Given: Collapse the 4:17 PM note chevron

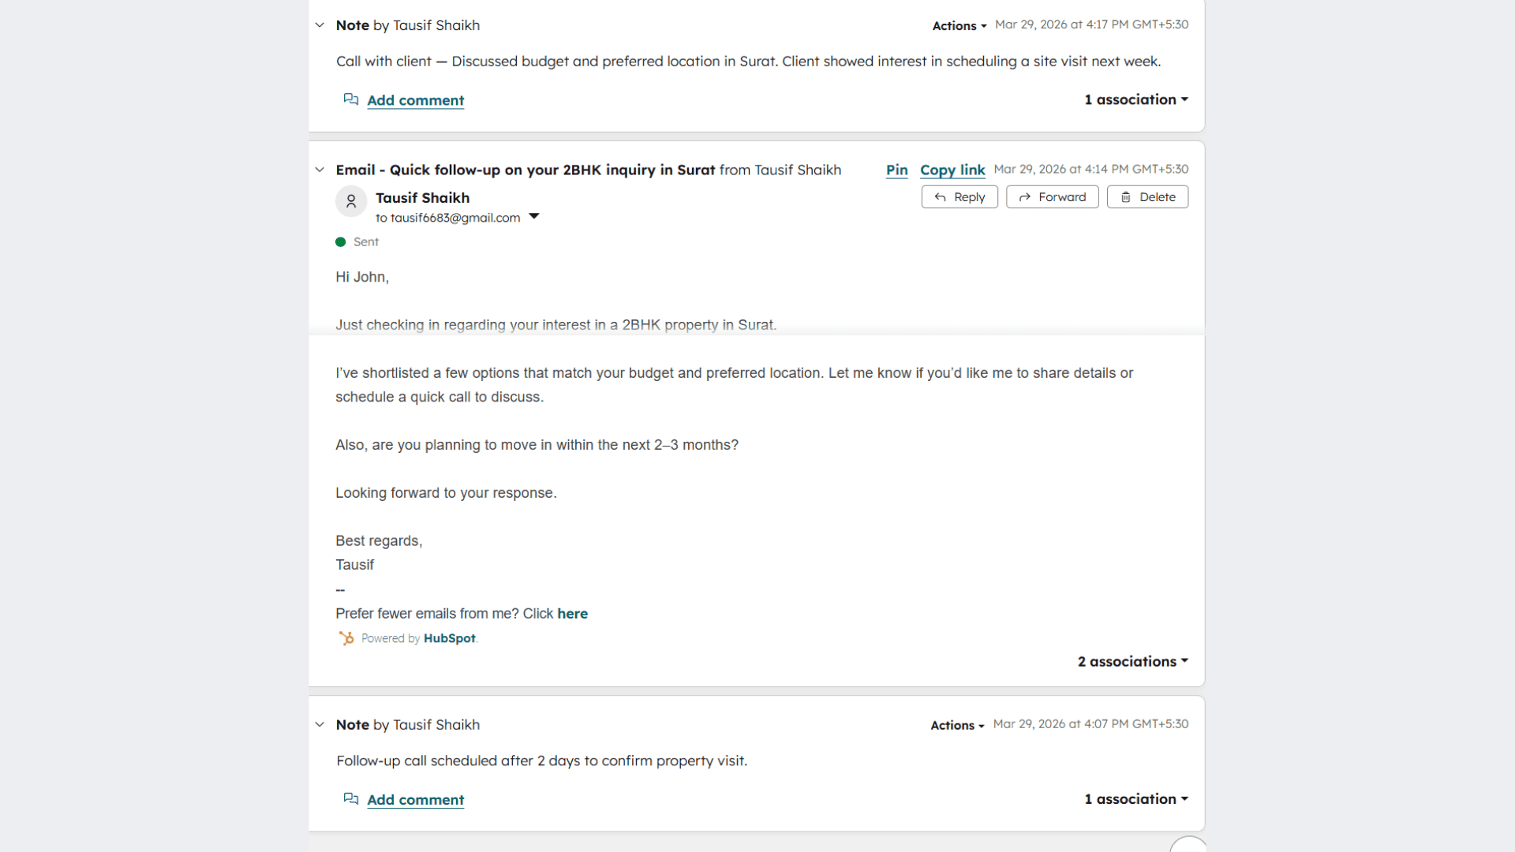Looking at the screenshot, I should click(x=320, y=25).
